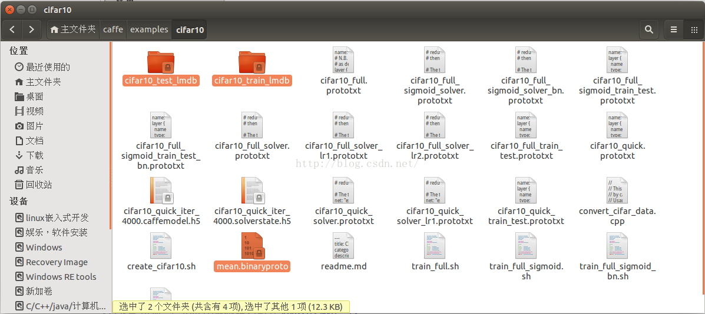This screenshot has height=314, width=705.
Task: Click the create_cifar10.sh file name label
Action: pos(161,266)
